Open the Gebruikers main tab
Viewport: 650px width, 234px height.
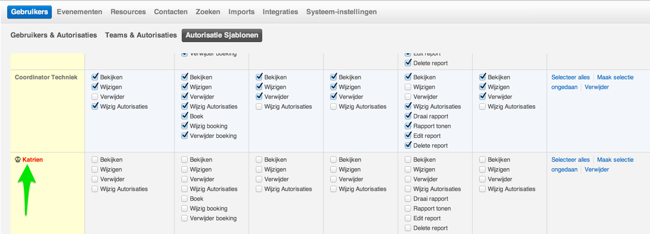coord(30,11)
